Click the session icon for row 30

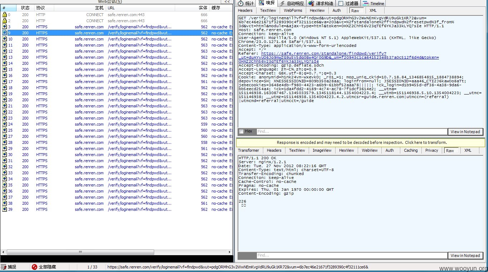tap(5, 155)
